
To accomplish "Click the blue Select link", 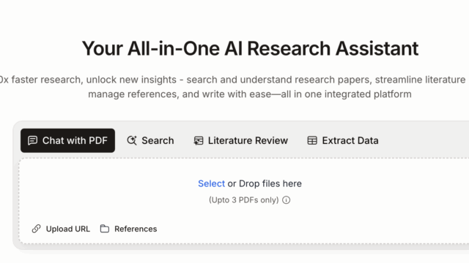I will coord(211,183).
